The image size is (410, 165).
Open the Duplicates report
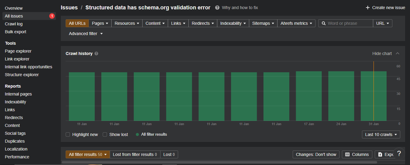point(15,141)
